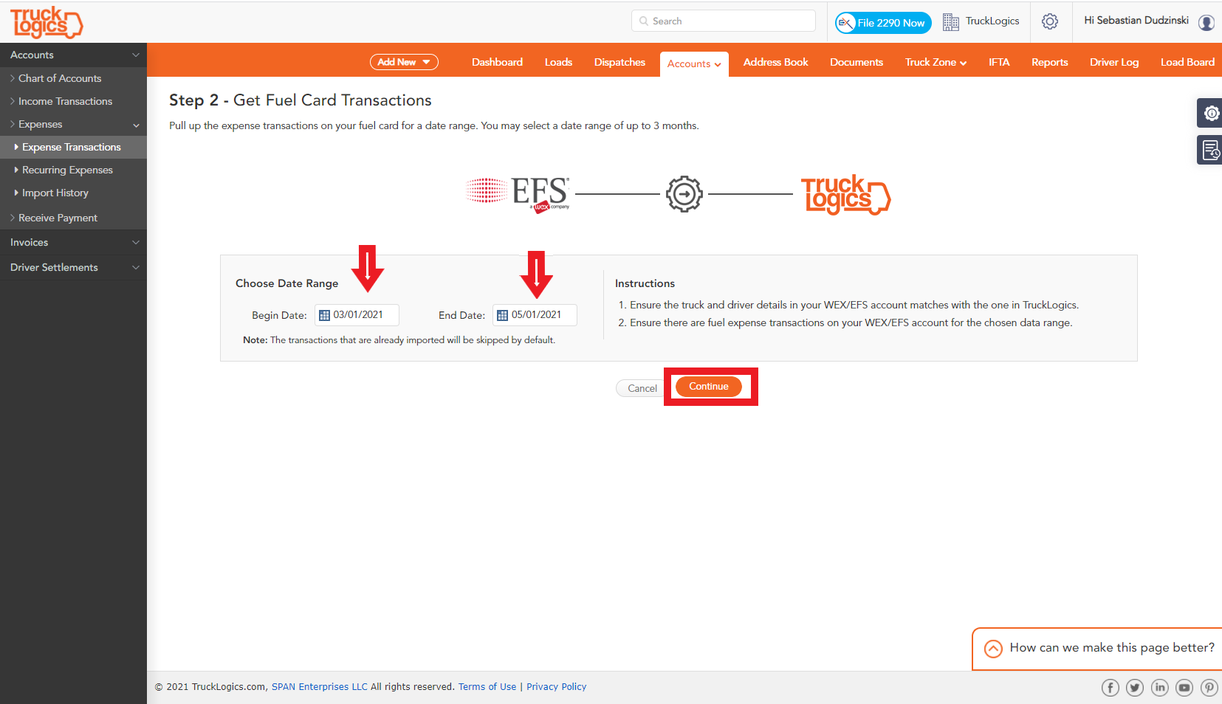Go to the Dashboard tab

(497, 62)
